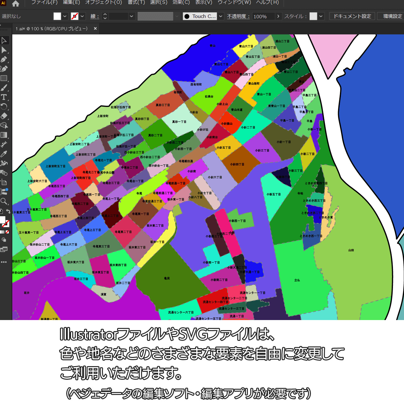The image size is (404, 404).
Task: Expand the Touch C... brush dropdown
Action: pos(221,16)
